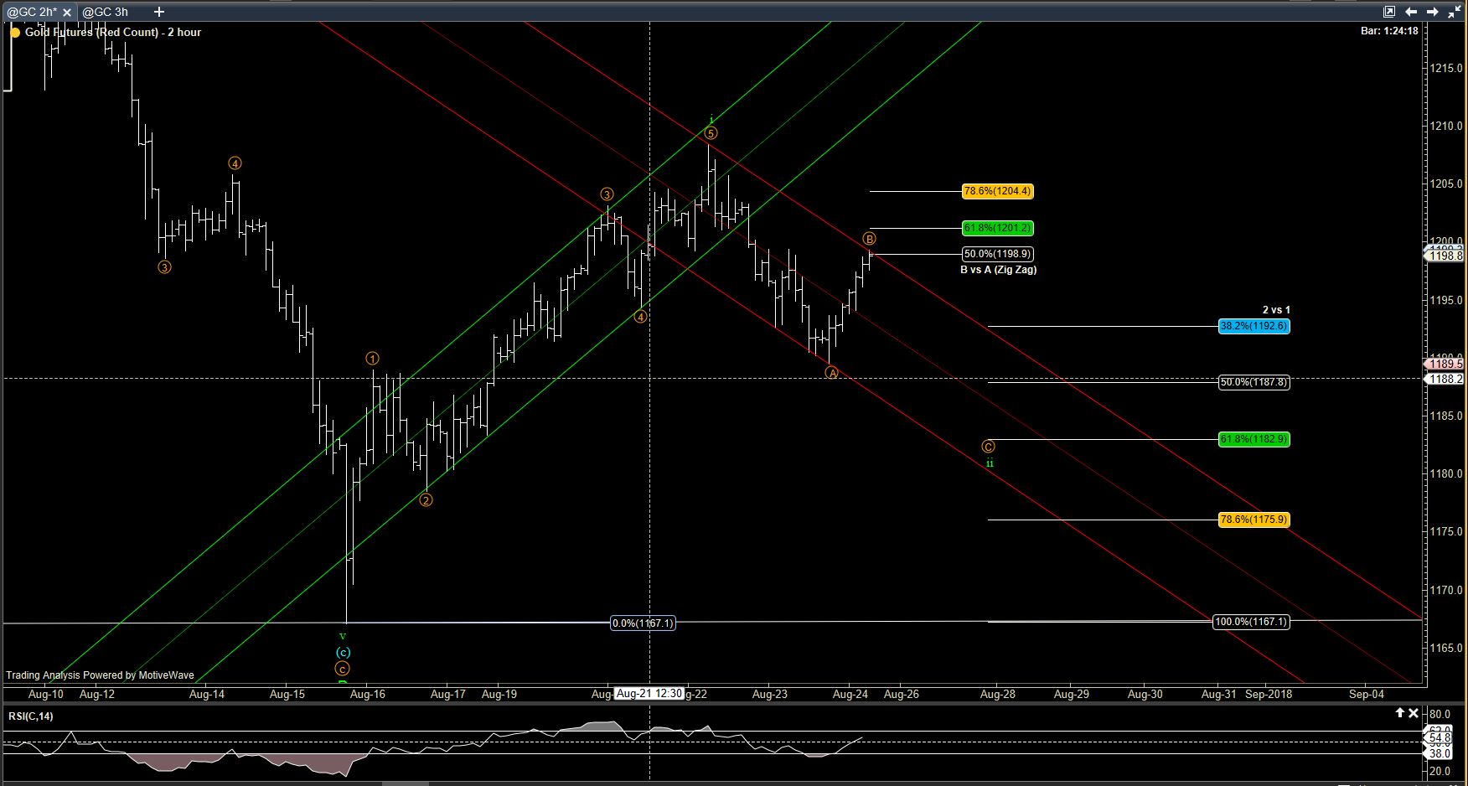Pop out chart into separate window
Image resolution: width=1468 pixels, height=786 pixels.
pyautogui.click(x=1389, y=12)
